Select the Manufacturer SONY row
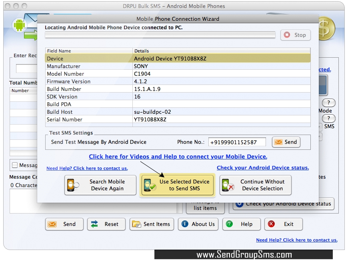348x260 pixels. [x=178, y=66]
